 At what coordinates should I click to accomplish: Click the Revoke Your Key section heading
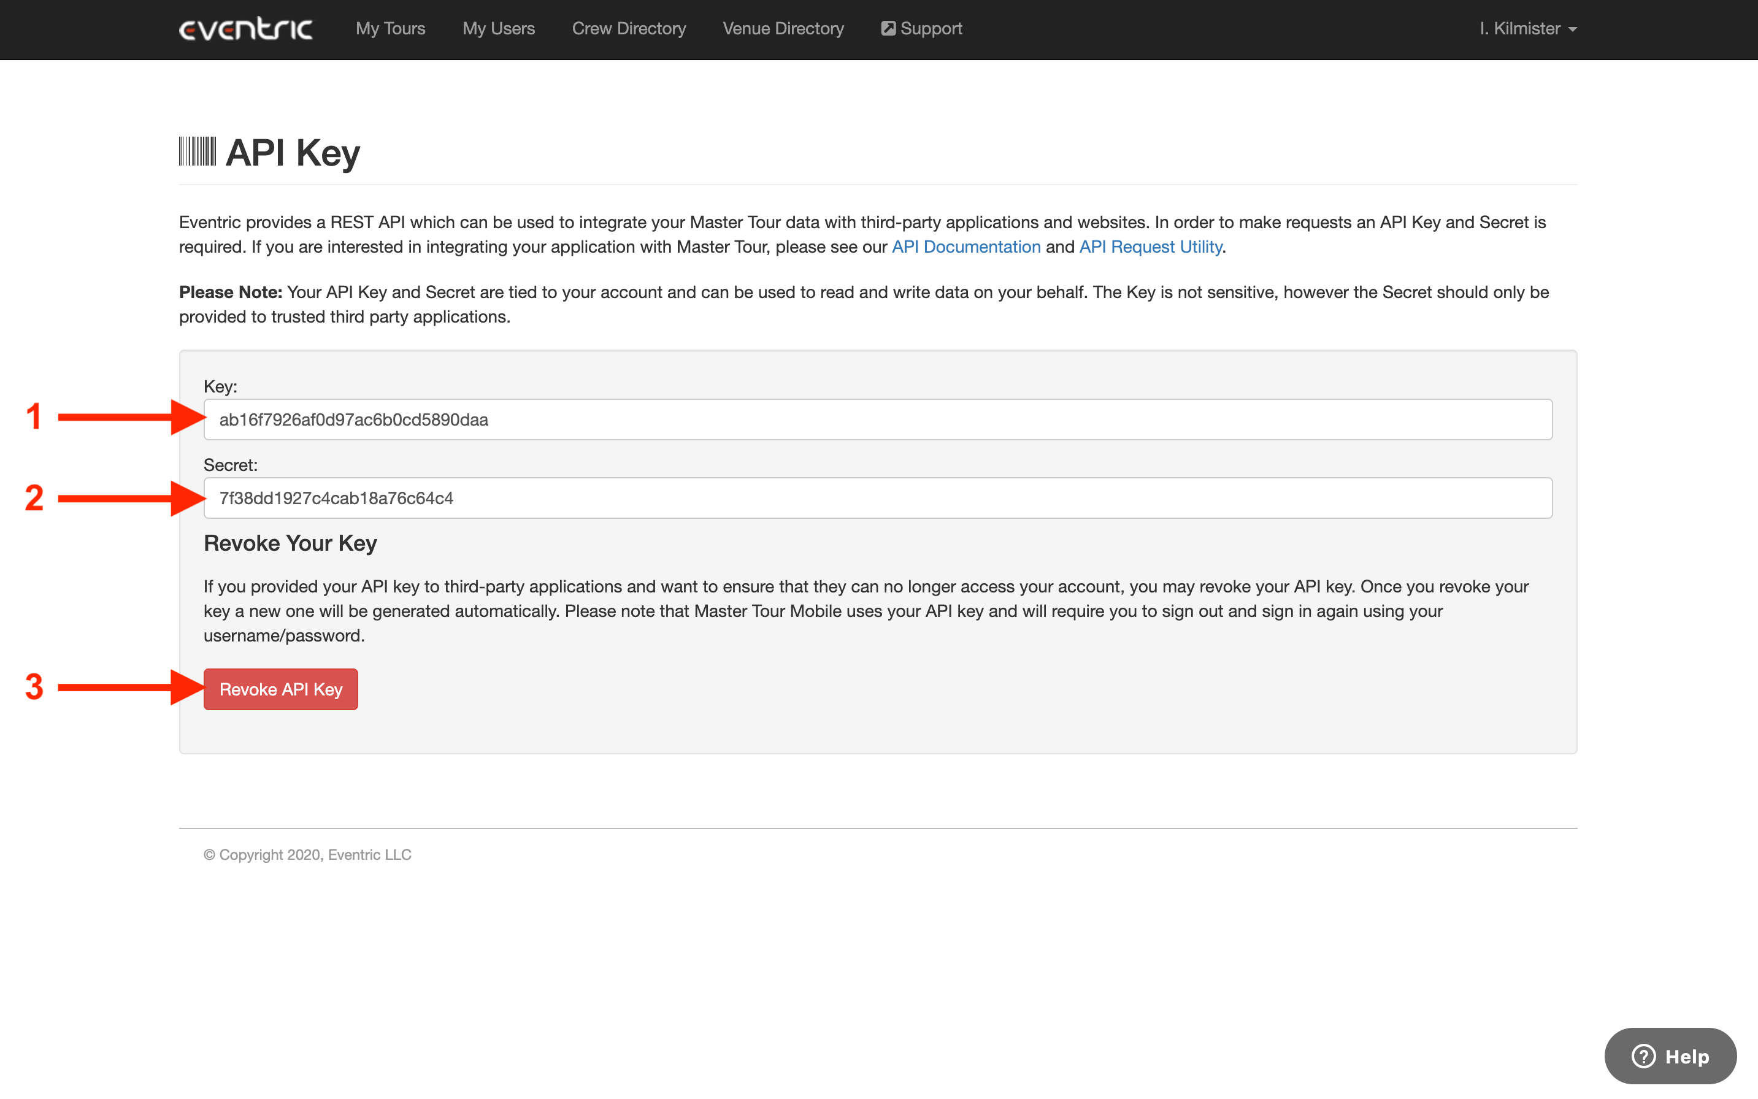pos(290,543)
